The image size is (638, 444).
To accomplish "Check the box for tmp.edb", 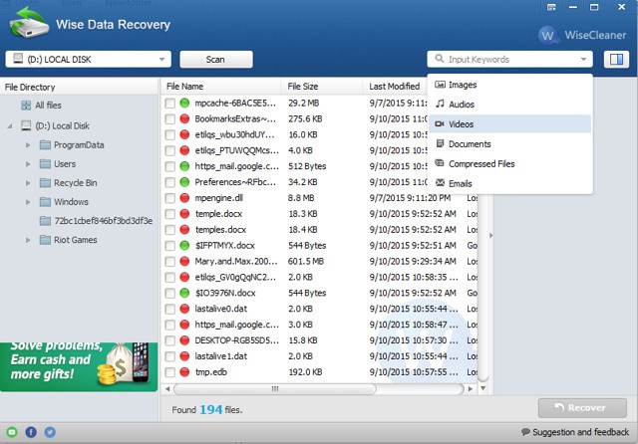I will click(170, 372).
